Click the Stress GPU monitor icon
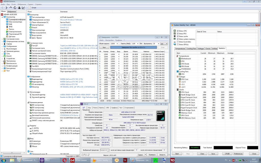The height and width of the screenshot is (163, 261). click(175, 44)
